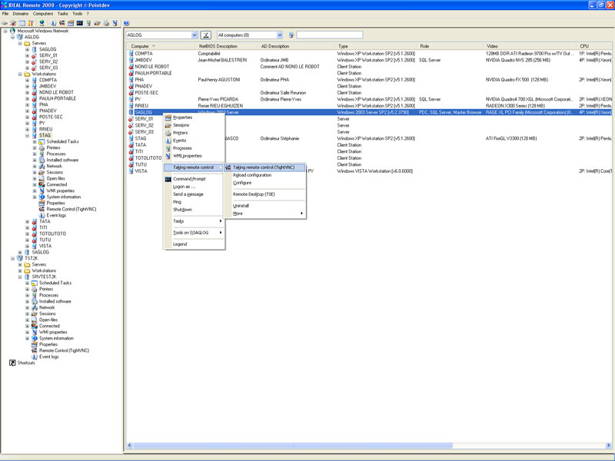This screenshot has width=615, height=461.
Task: Open Tools on \\SAGLOG submenu
Action: 194,233
